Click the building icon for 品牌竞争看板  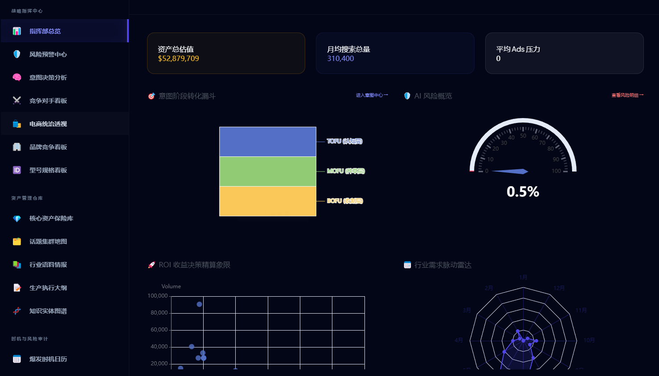pos(17,147)
